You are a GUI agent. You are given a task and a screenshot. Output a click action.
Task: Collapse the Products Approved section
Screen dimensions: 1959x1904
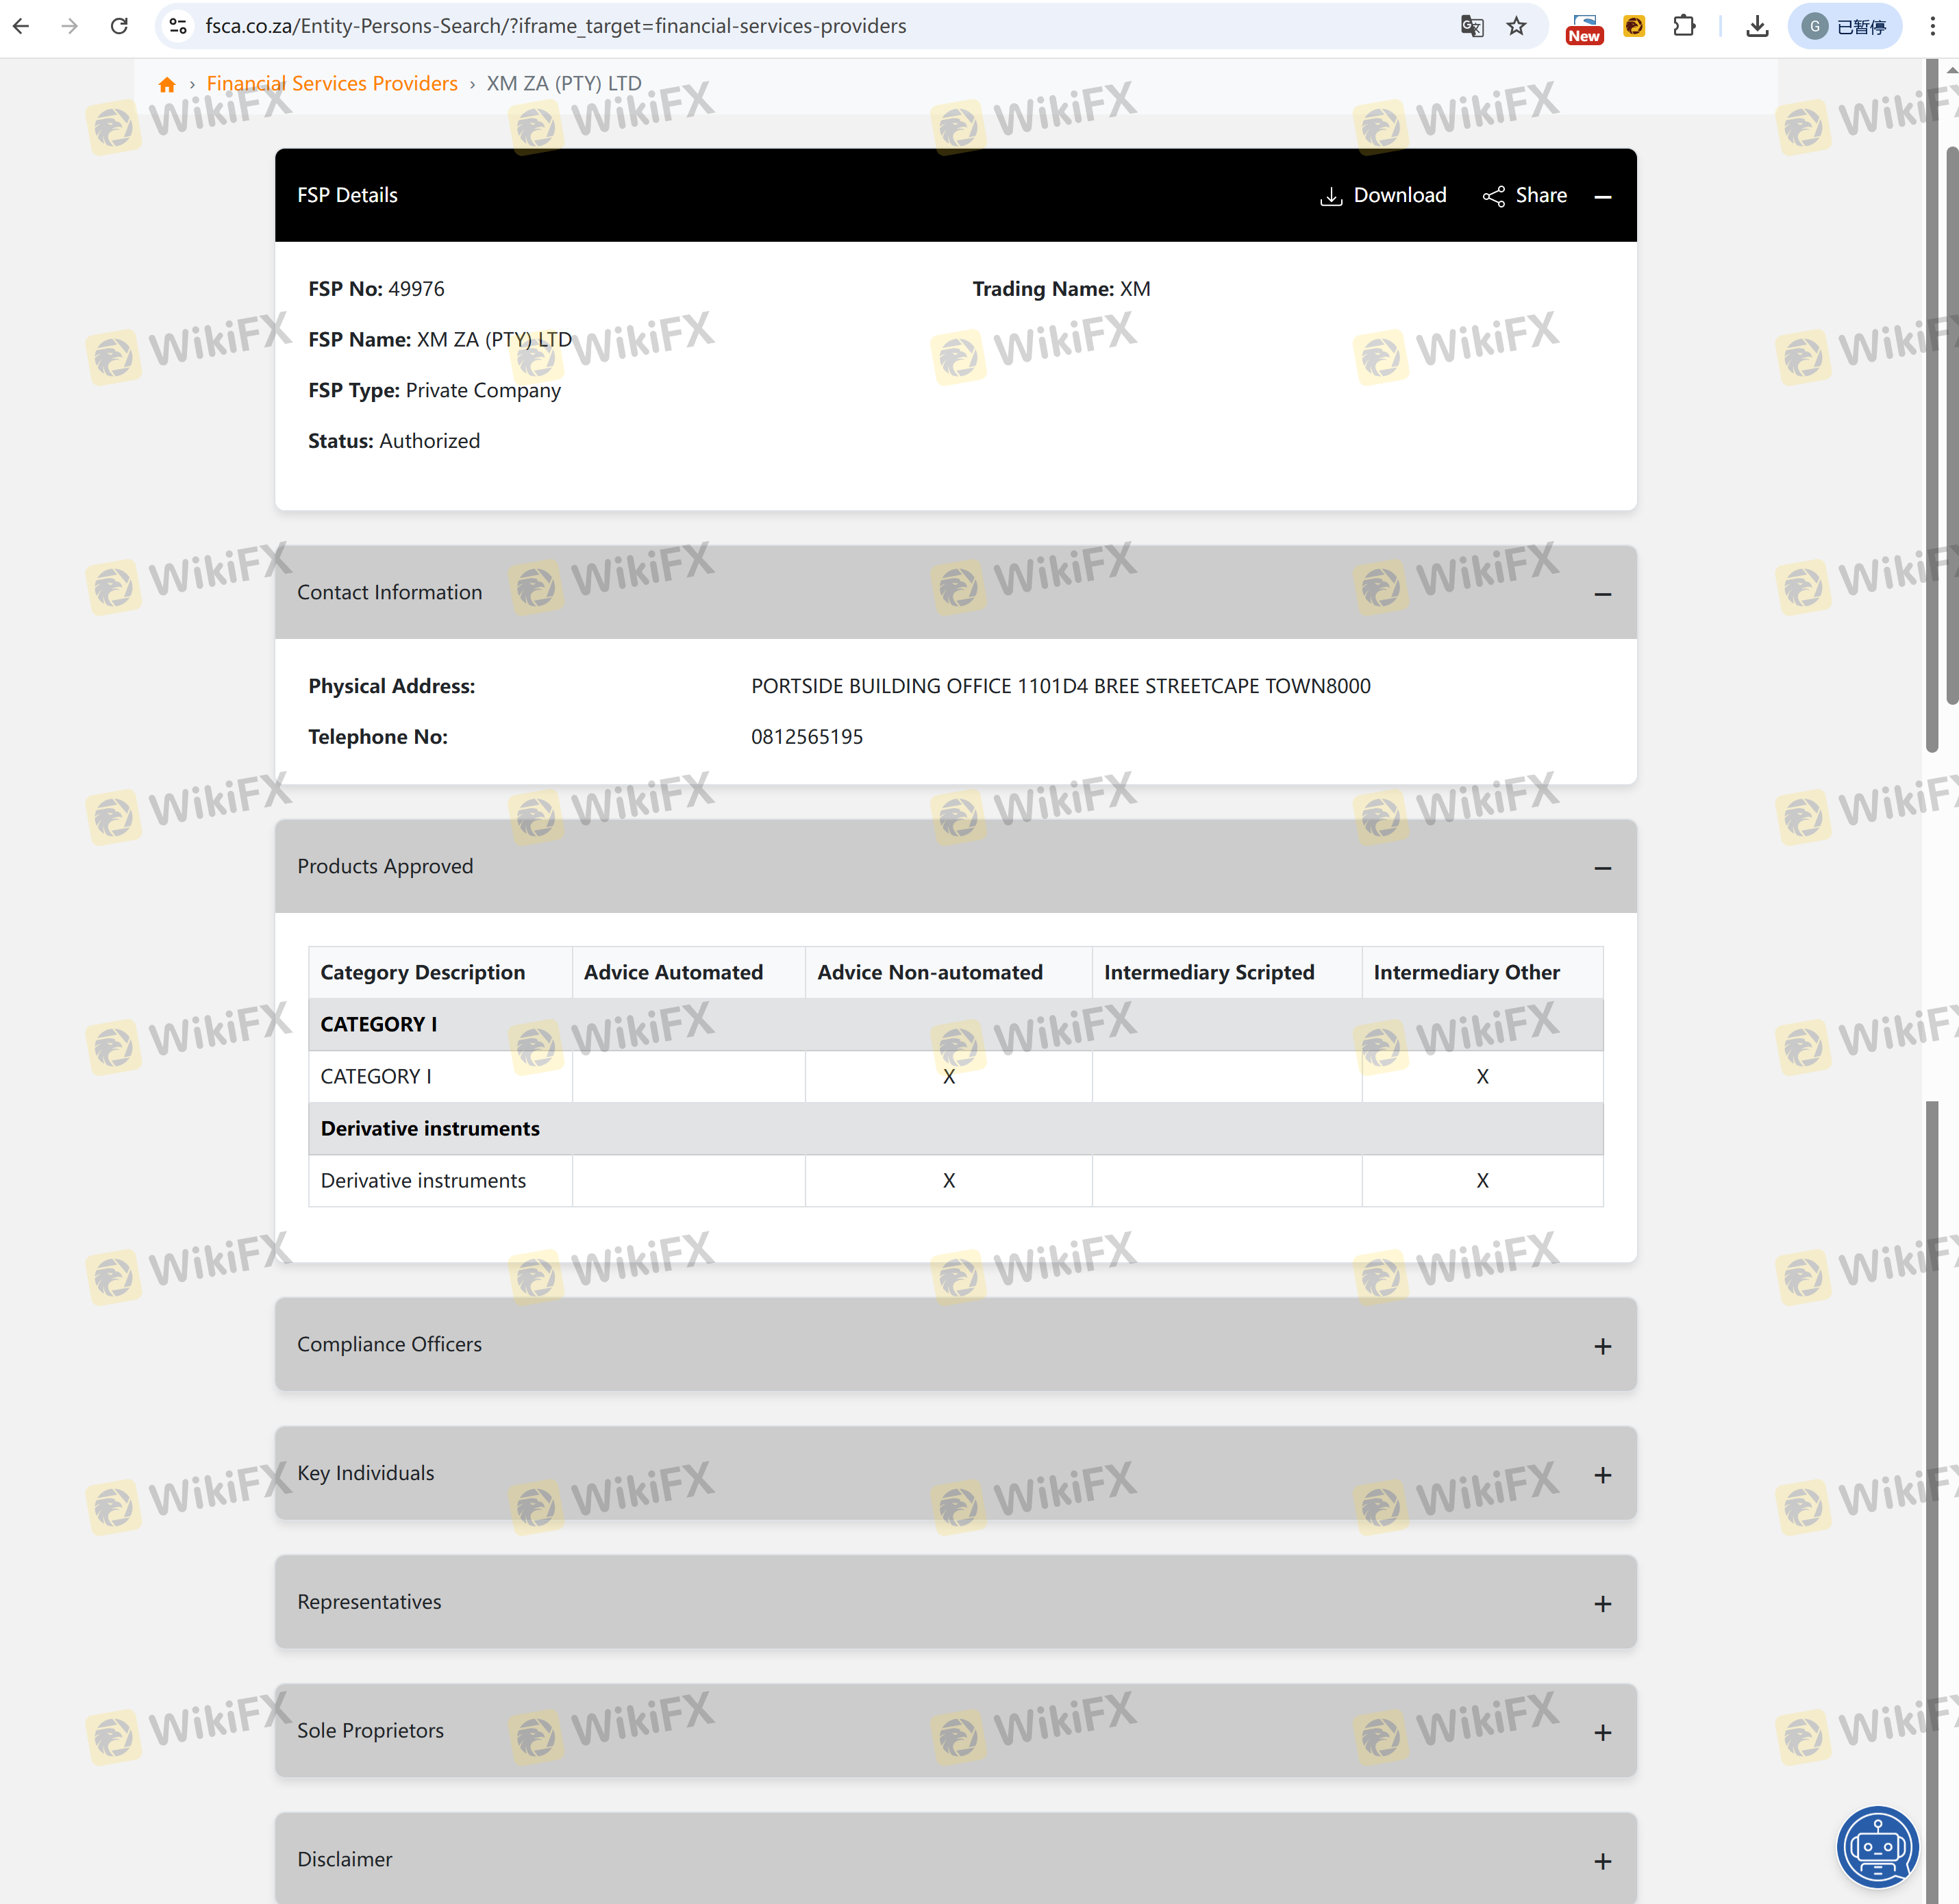coord(1603,868)
